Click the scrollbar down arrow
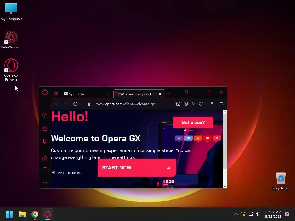 click(225, 186)
